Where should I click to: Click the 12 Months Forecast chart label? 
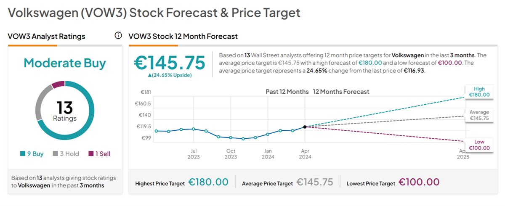pyautogui.click(x=341, y=92)
